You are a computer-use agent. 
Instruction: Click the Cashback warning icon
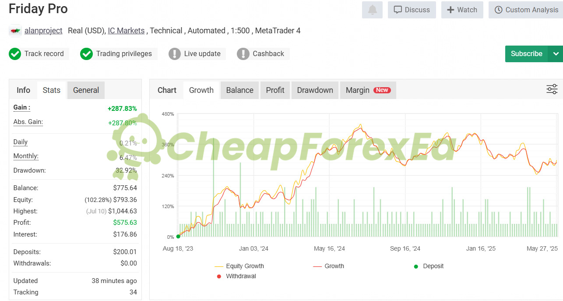pyautogui.click(x=243, y=54)
